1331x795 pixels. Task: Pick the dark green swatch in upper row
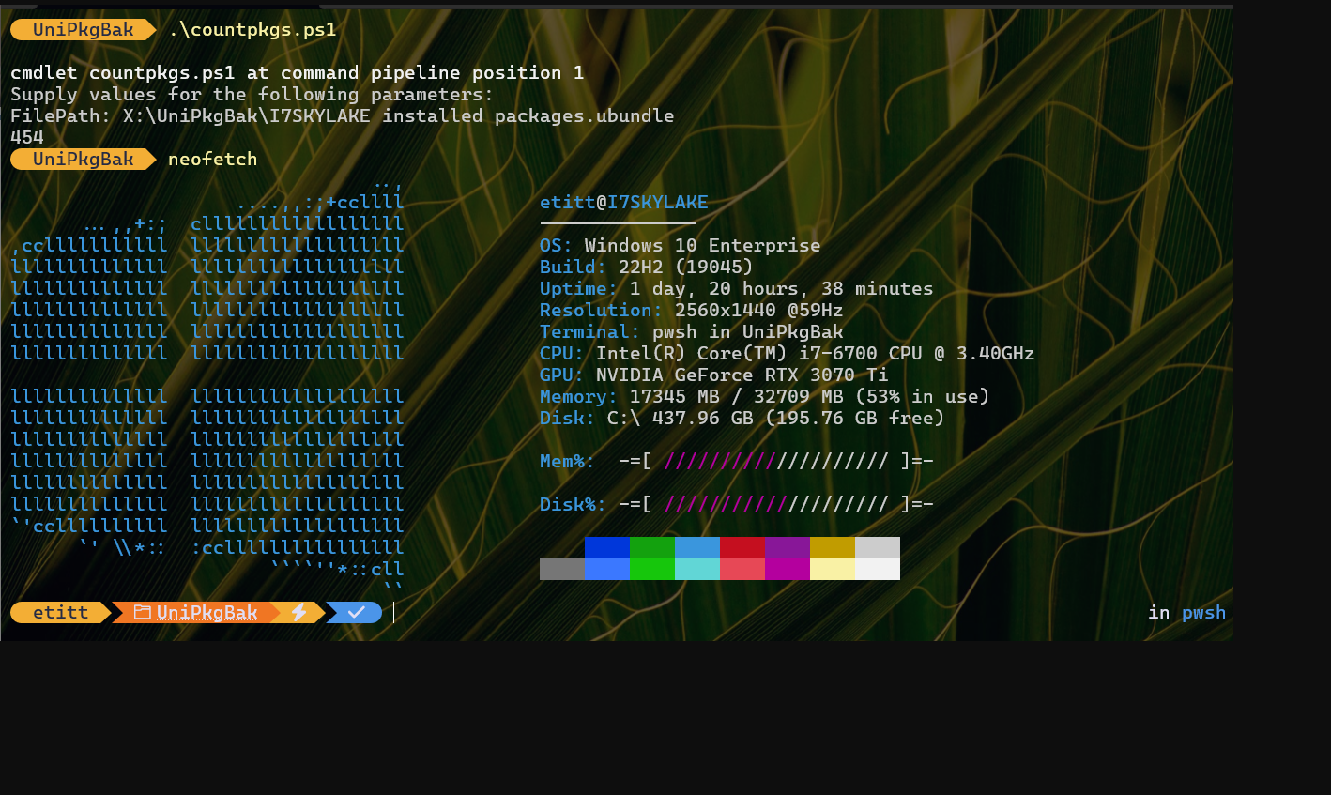pyautogui.click(x=652, y=547)
